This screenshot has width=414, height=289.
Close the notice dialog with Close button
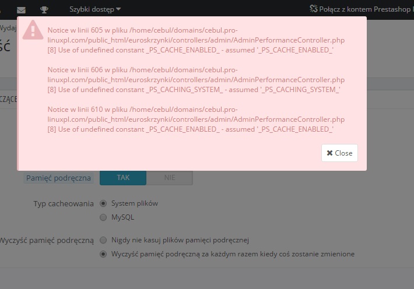(339, 153)
